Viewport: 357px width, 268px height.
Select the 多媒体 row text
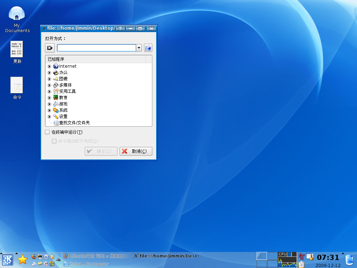tap(65, 85)
